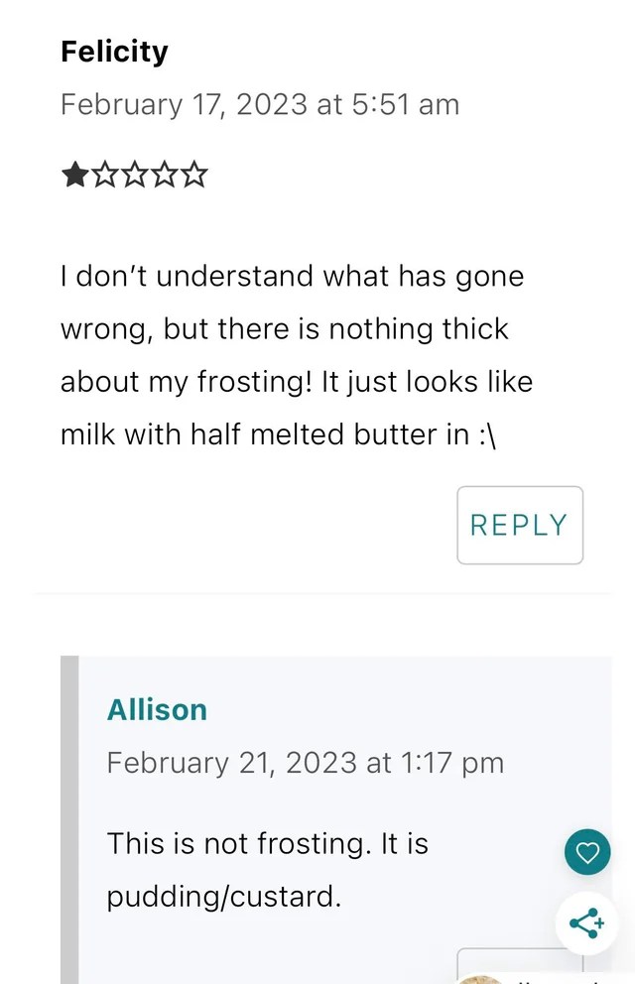This screenshot has height=984, width=635.
Task: Tap the teal heart favorite icon
Action: click(x=587, y=852)
